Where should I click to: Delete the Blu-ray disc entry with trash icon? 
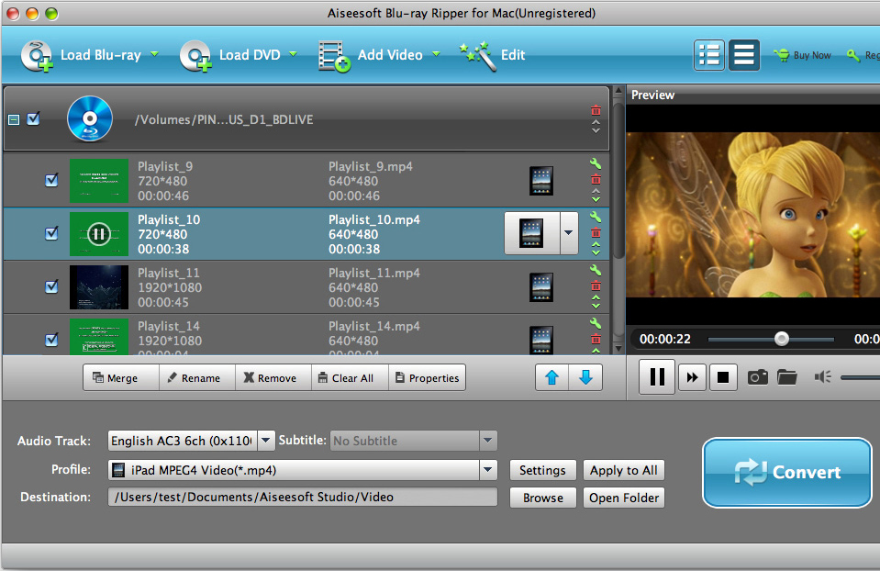[596, 110]
